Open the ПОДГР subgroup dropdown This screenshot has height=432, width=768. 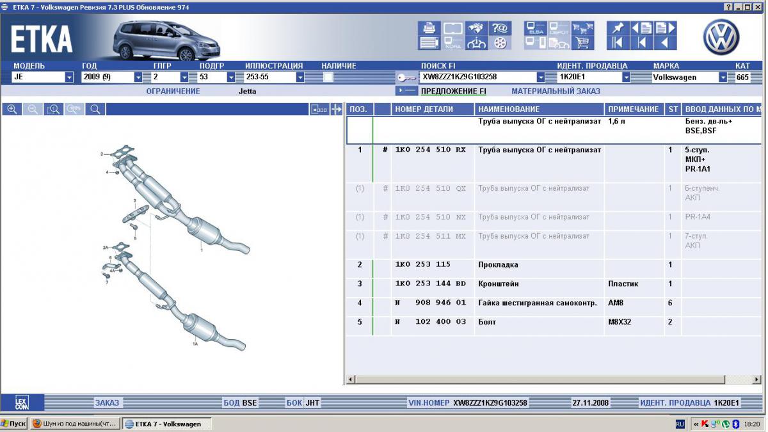231,77
